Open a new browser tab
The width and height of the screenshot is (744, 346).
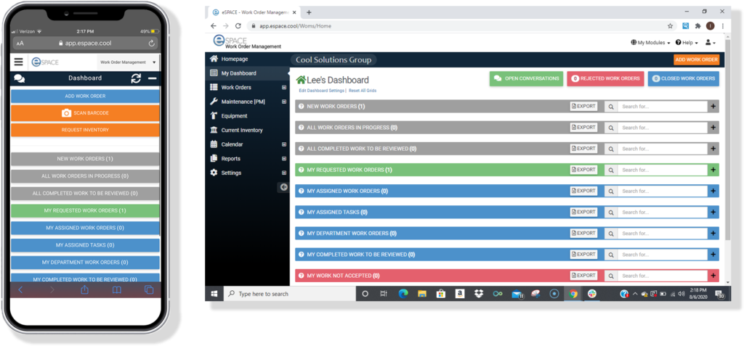tap(309, 12)
